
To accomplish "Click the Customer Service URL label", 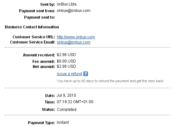I will pyautogui.click(x=34, y=37).
